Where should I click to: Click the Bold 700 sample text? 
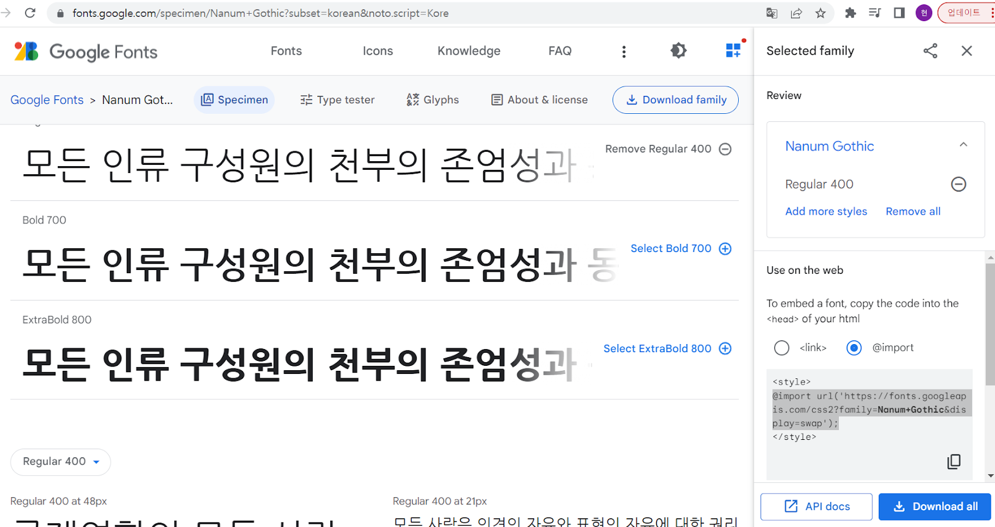[x=320, y=264]
